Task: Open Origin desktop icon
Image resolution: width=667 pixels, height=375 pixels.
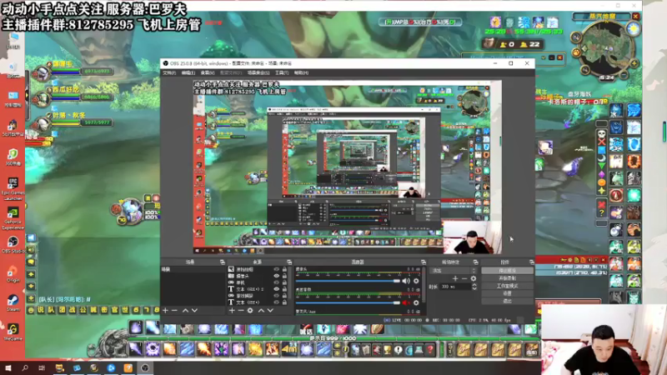Action: [13, 274]
